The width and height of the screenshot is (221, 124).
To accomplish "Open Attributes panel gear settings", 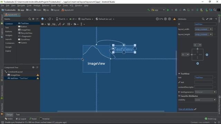I will point(211,19).
